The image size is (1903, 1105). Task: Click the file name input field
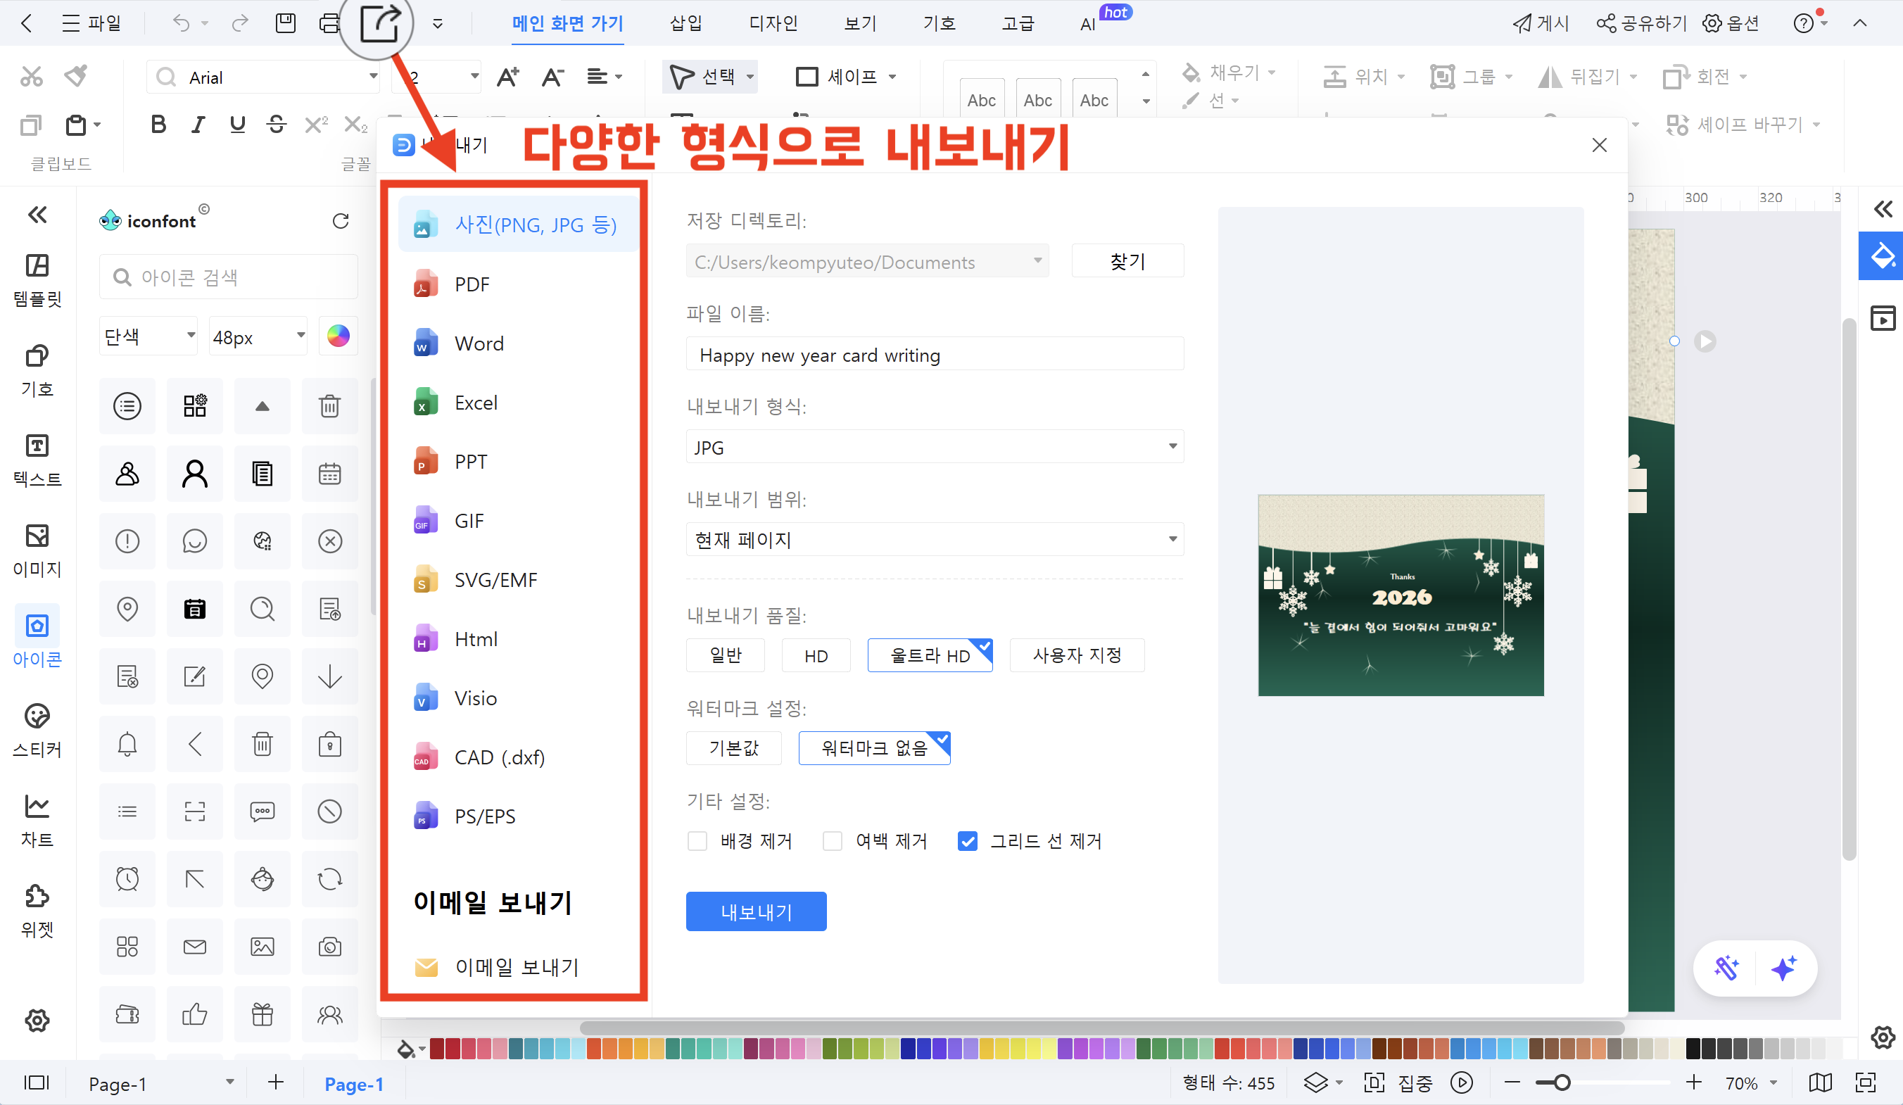(x=934, y=354)
